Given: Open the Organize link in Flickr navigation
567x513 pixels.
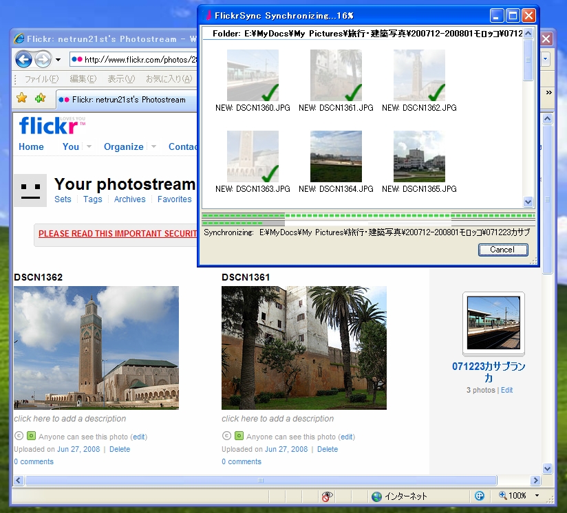Looking at the screenshot, I should click(124, 146).
